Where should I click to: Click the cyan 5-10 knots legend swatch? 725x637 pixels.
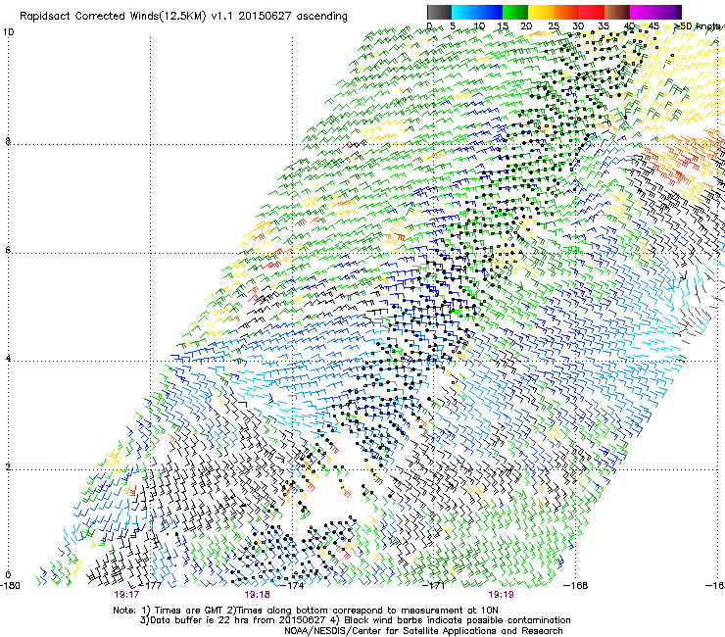[464, 12]
